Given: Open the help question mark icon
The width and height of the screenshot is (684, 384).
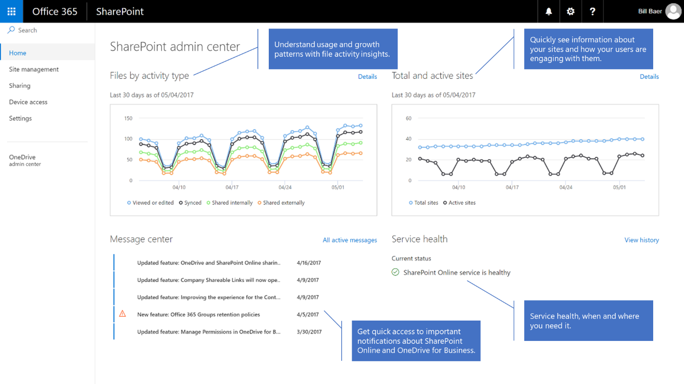Looking at the screenshot, I should tap(592, 11).
